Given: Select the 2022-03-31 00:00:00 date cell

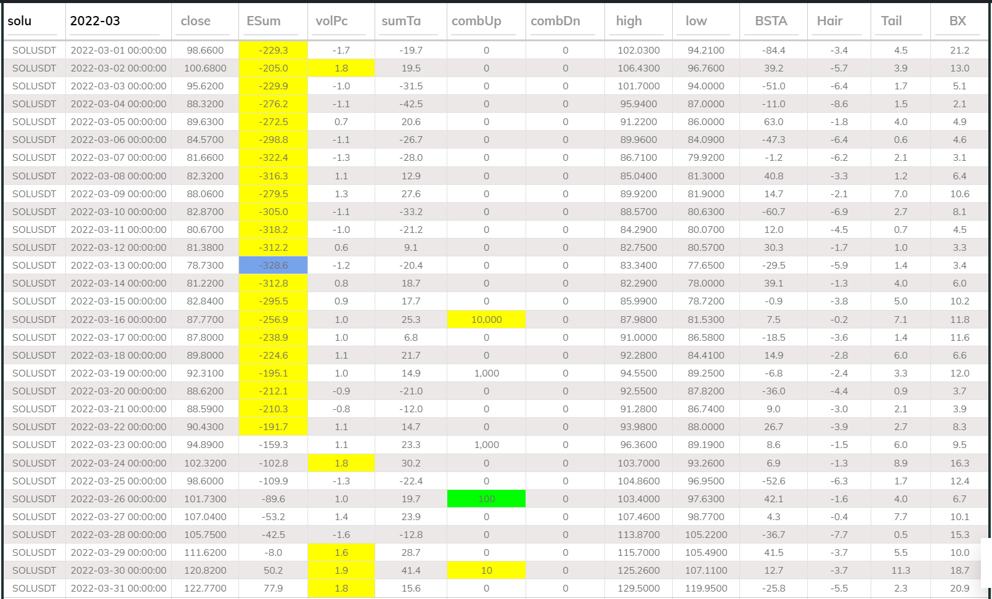Looking at the screenshot, I should pyautogui.click(x=118, y=589).
